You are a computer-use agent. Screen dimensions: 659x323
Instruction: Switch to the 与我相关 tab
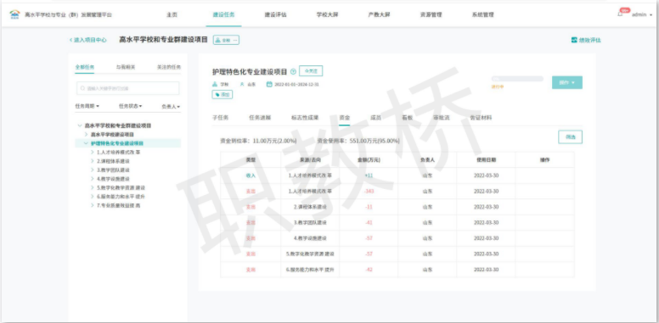[126, 67]
